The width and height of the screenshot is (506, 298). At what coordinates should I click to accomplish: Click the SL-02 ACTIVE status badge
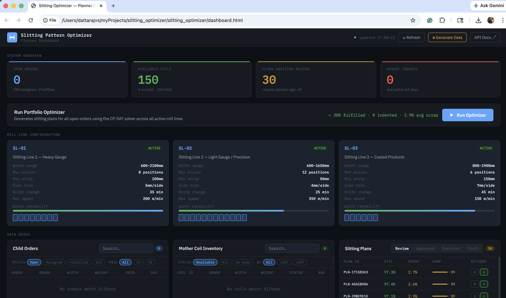[320, 148]
